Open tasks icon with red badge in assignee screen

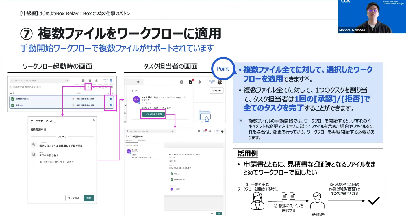[x=191, y=82]
